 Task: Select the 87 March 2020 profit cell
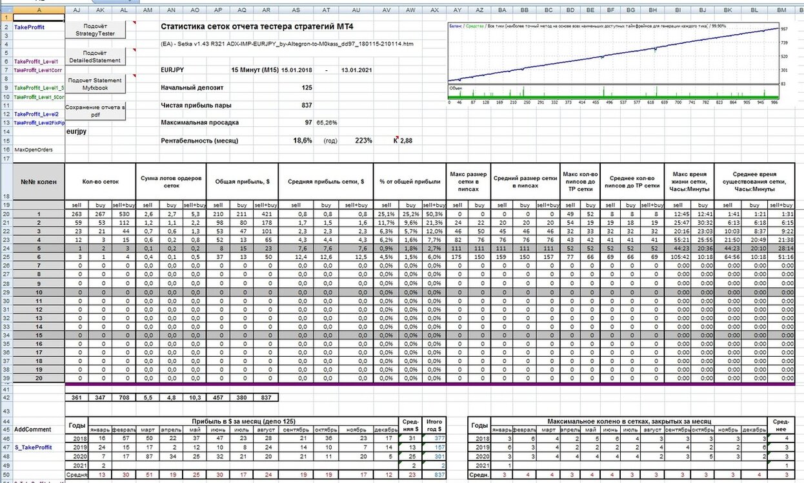(148, 455)
